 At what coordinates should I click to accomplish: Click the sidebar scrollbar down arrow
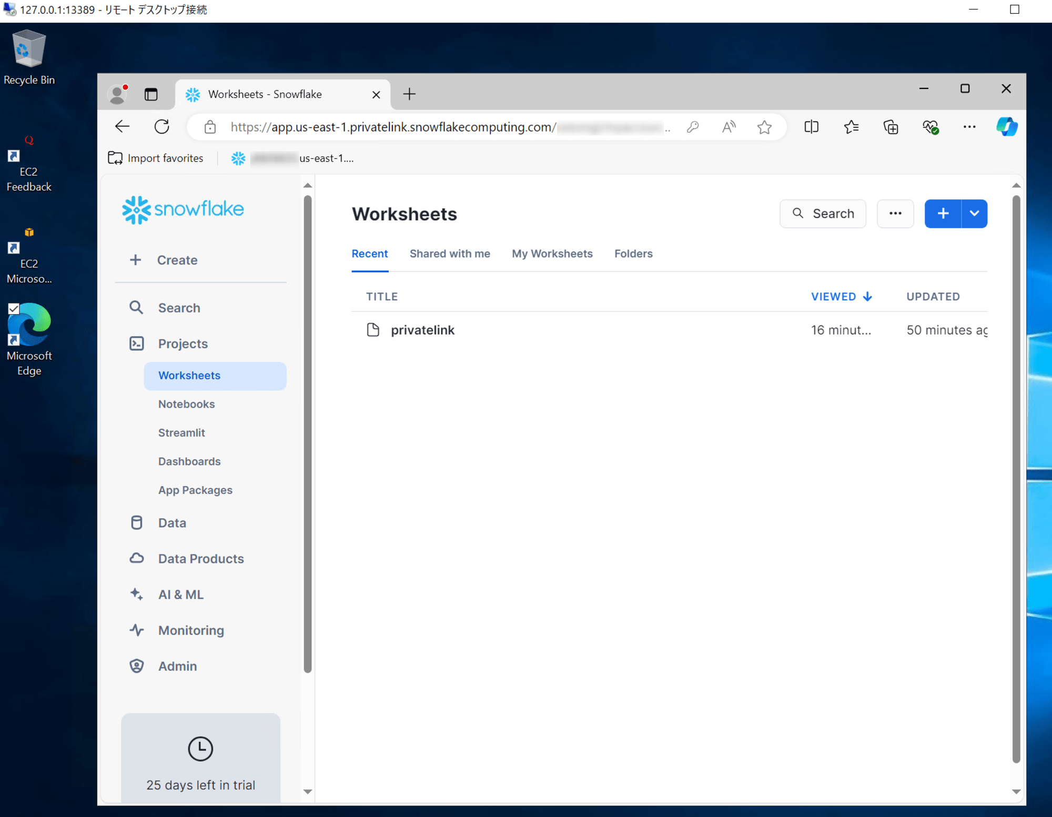(x=308, y=791)
